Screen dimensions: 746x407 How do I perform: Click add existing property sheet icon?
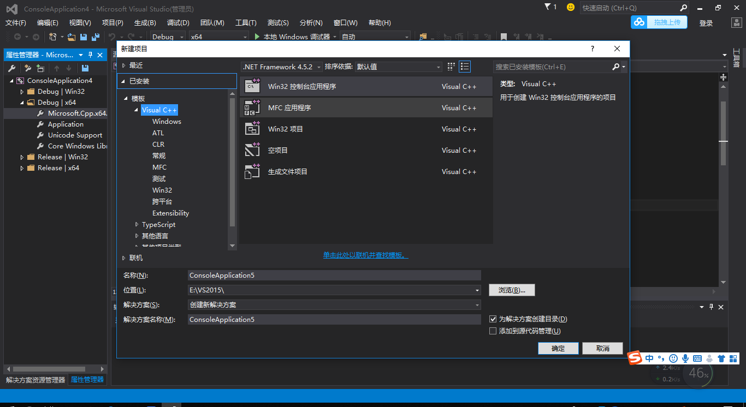click(40, 68)
